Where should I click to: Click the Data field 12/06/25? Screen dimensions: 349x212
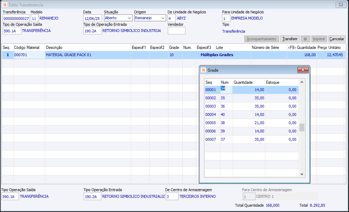point(92,18)
